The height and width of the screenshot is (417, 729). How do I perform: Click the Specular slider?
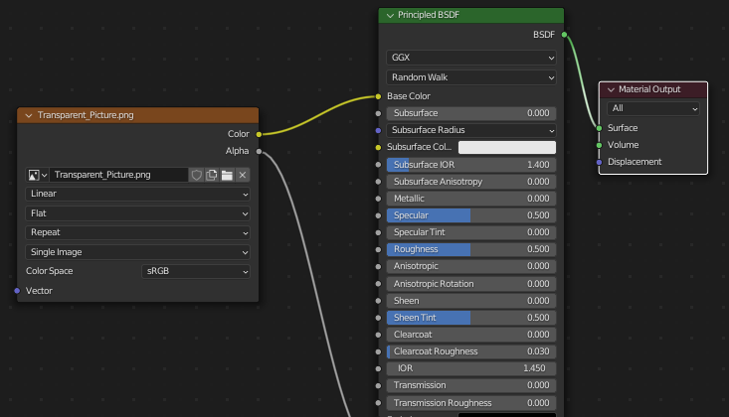471,215
